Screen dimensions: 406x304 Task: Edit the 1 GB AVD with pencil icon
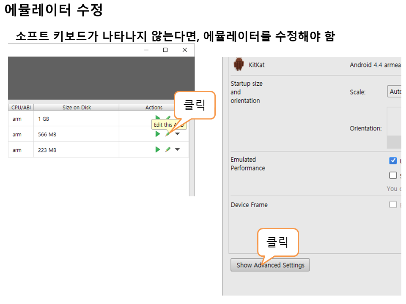tap(168, 118)
